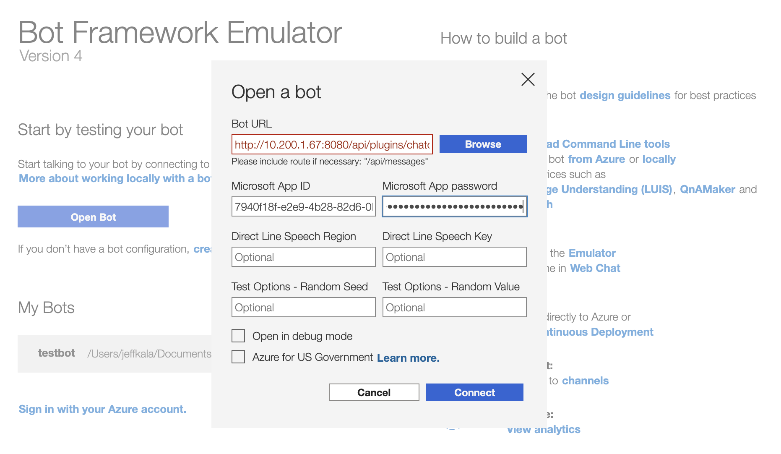Select the Direct Line Speech Key field

click(454, 257)
